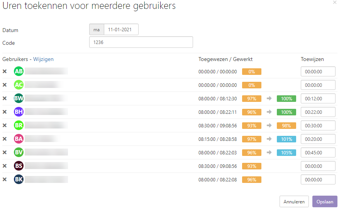
Task: Click the X icon next to BW
Action: 5,98
